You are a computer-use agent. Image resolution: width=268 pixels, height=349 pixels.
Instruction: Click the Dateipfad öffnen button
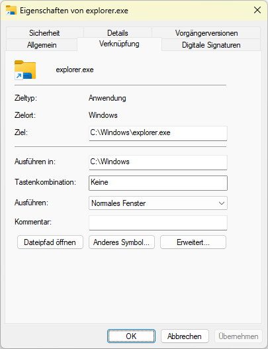50,242
